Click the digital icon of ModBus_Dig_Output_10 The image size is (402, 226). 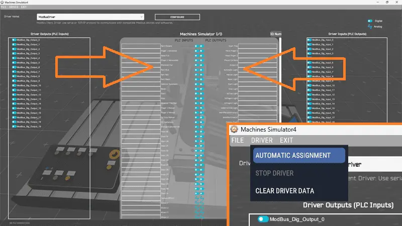pyautogui.click(x=14, y=85)
